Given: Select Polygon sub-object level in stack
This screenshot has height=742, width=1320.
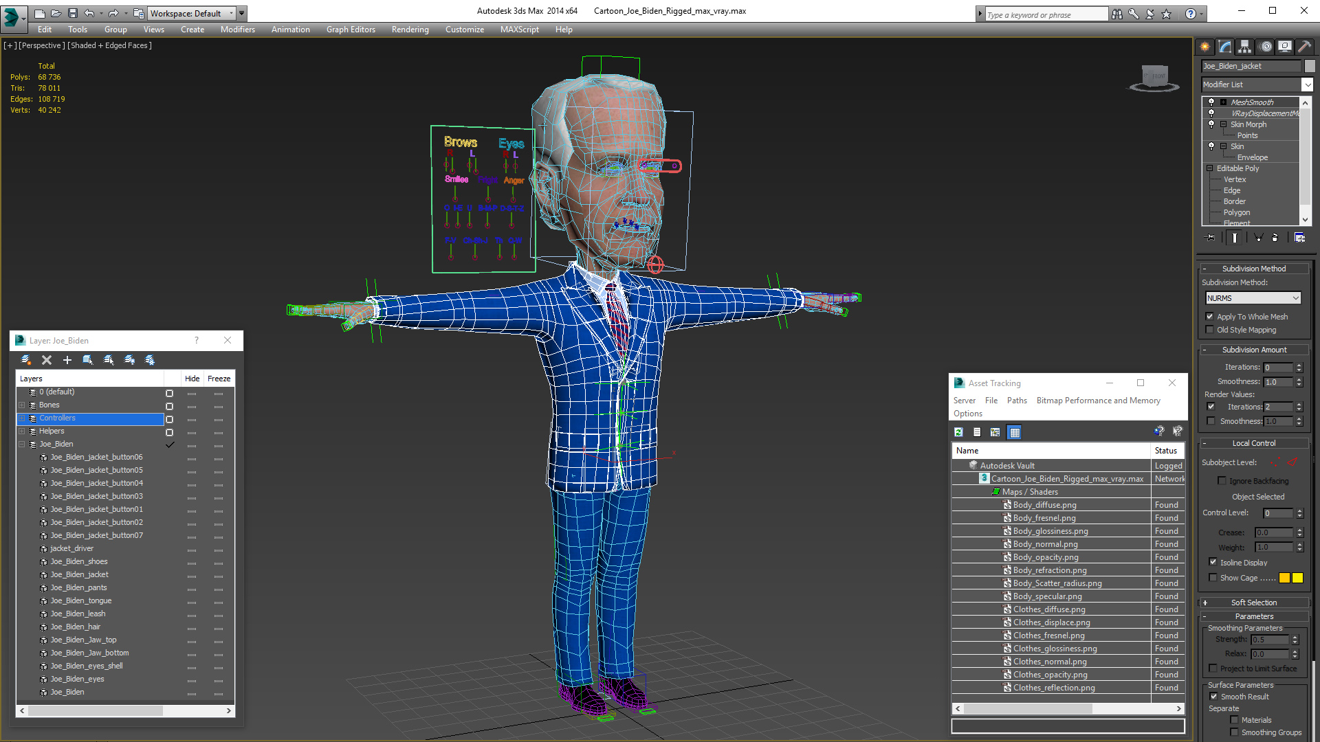Looking at the screenshot, I should pyautogui.click(x=1236, y=212).
